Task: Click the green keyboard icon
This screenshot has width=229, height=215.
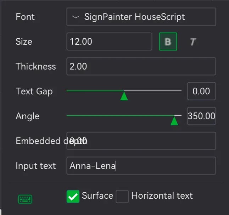Action: (x=25, y=199)
